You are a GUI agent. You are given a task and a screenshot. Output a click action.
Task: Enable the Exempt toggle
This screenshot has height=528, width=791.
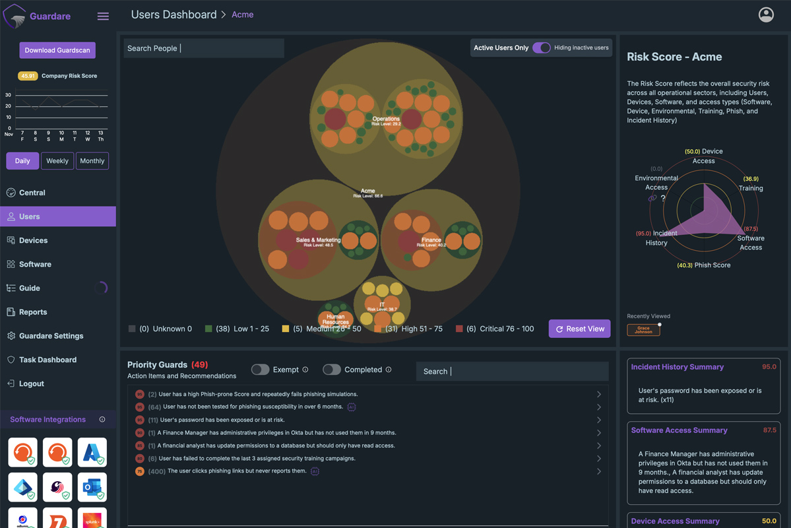(260, 370)
